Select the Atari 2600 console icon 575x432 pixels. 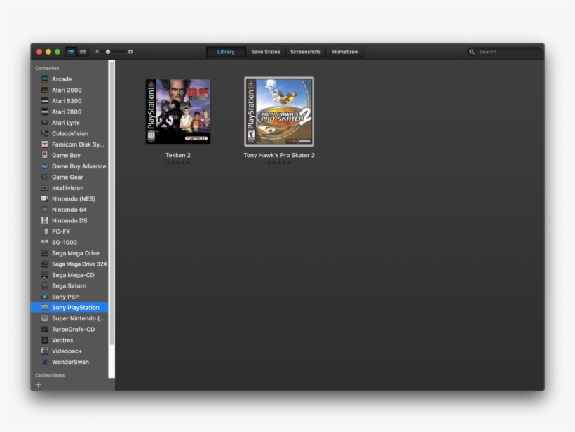[45, 90]
